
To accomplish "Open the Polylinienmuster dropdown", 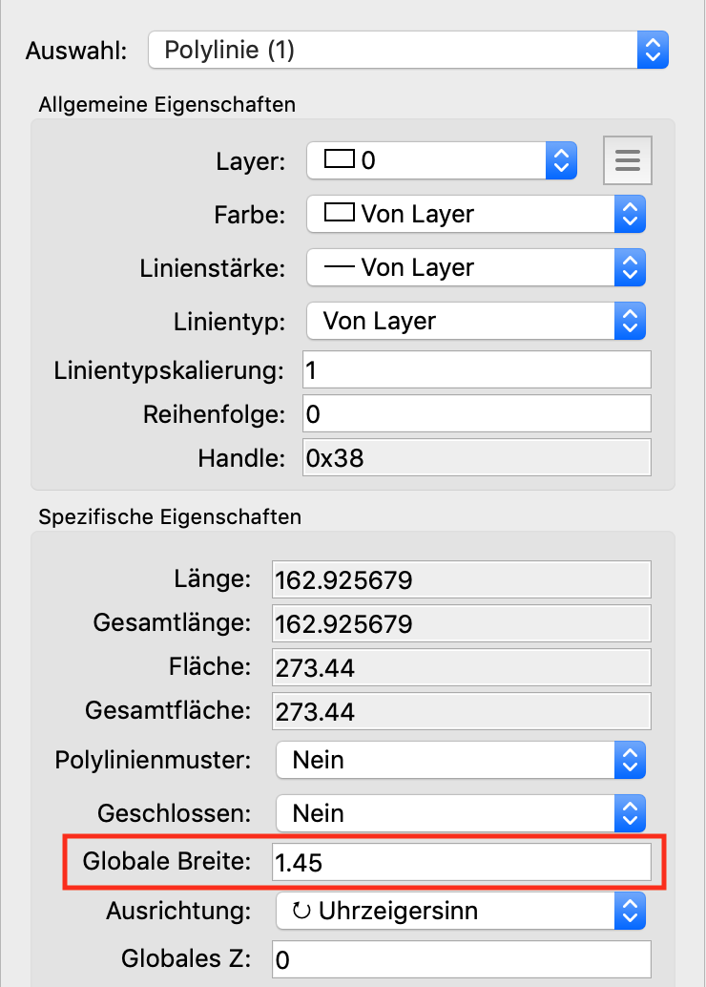I will coord(461,761).
